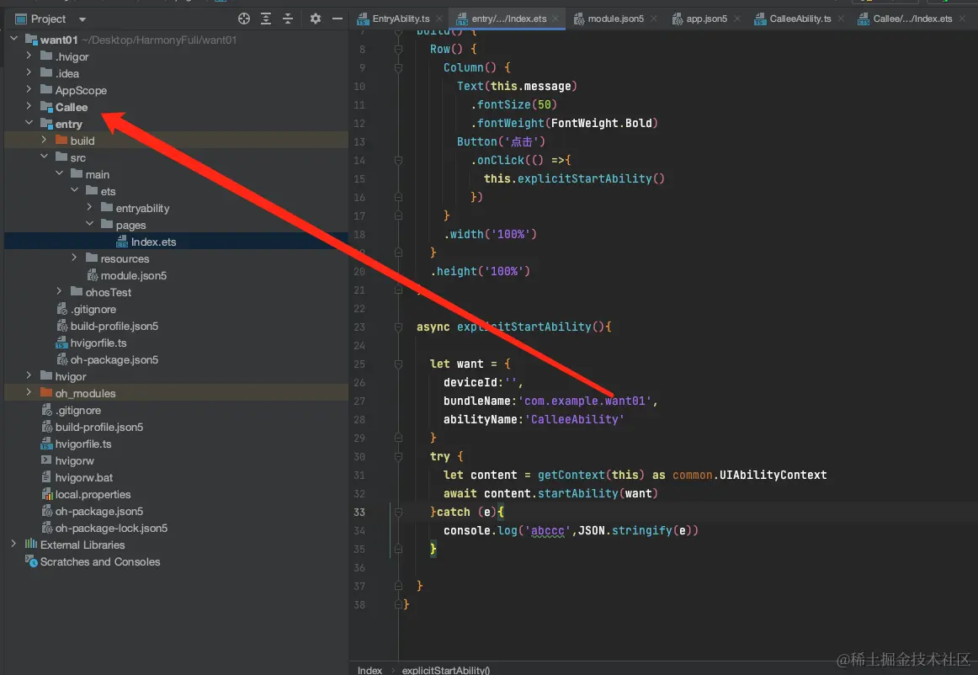Close the CalleeAbility.ts tab

841,19
